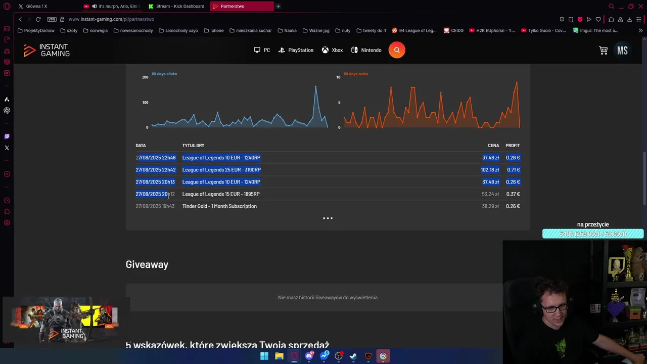Open the nowesamochody bookmark folder
647x364 pixels.
pyautogui.click(x=133, y=30)
